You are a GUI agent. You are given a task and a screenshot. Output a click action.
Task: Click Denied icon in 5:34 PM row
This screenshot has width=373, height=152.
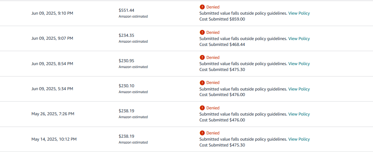point(202,83)
